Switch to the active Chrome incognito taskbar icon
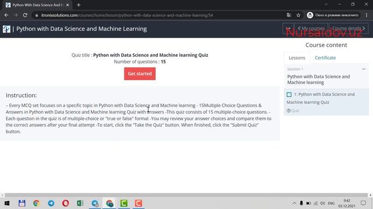 pyautogui.click(x=110, y=203)
